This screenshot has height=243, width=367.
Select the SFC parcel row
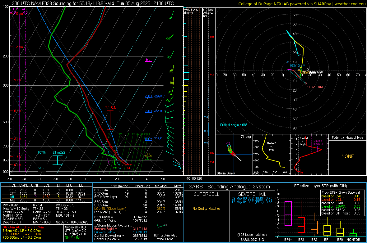pos(47,190)
